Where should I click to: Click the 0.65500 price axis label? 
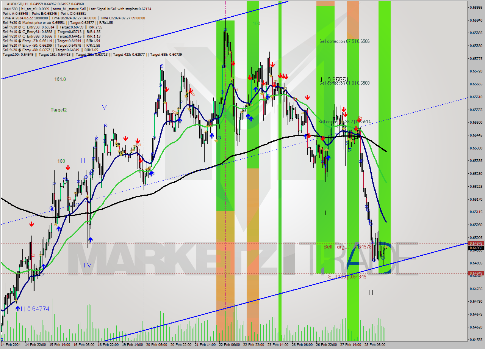[476, 123]
